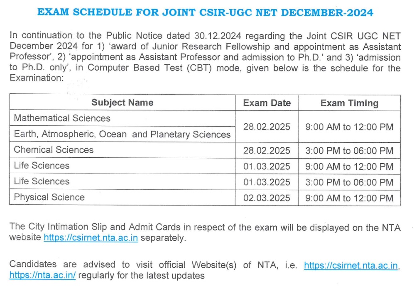Select the Earth, Atmospheric, Ocean and Planetary Sciences cell
The width and height of the screenshot is (419, 286).
122,134
